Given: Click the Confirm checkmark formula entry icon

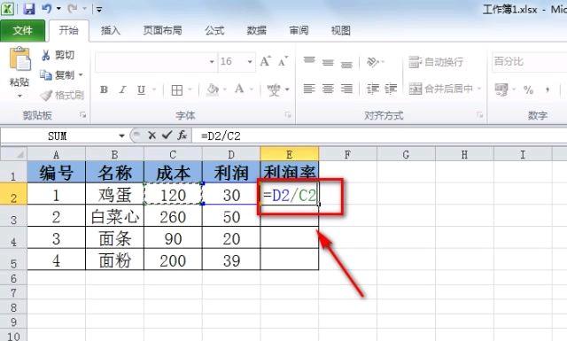Looking at the screenshot, I should pyautogui.click(x=167, y=136).
